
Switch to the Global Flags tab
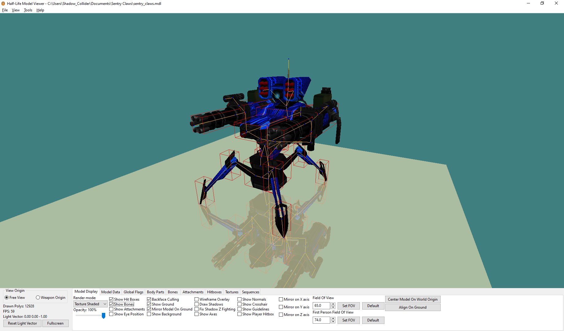coord(133,292)
